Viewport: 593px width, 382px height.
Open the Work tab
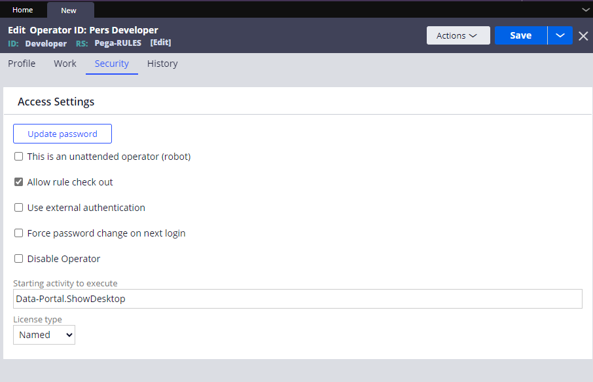tap(65, 64)
